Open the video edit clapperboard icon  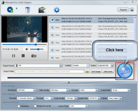(42, 10)
